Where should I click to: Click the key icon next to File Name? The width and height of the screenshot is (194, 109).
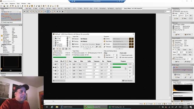click(x=97, y=47)
